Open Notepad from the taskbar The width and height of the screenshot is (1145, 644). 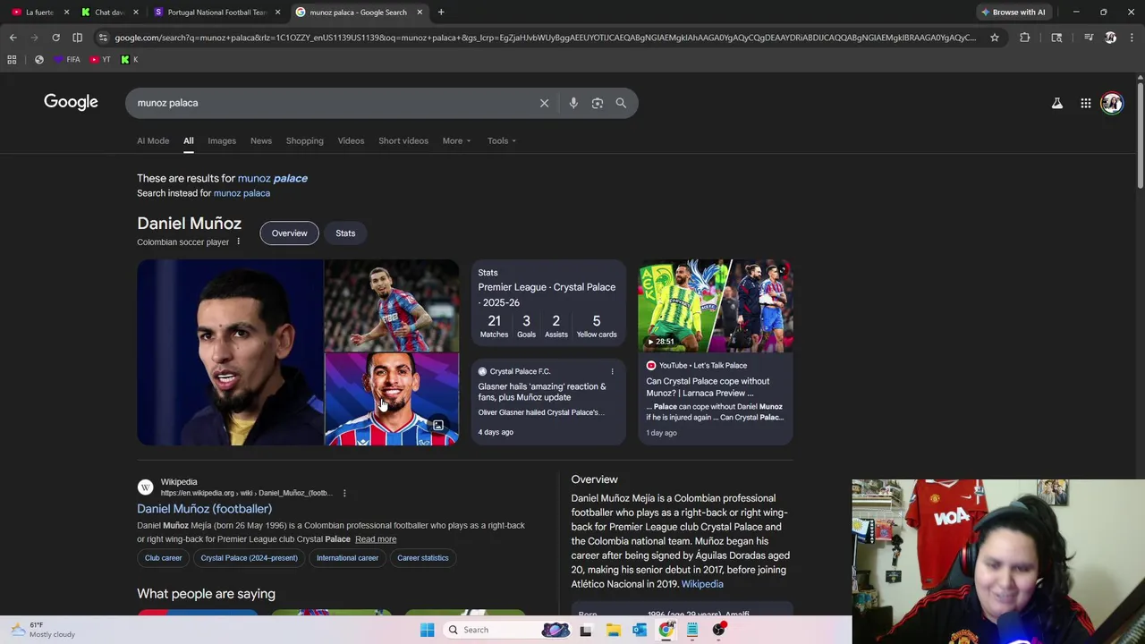point(692,630)
